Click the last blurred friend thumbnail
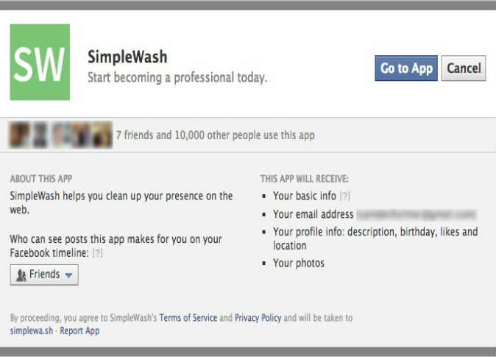The height and width of the screenshot is (357, 496). (102, 135)
